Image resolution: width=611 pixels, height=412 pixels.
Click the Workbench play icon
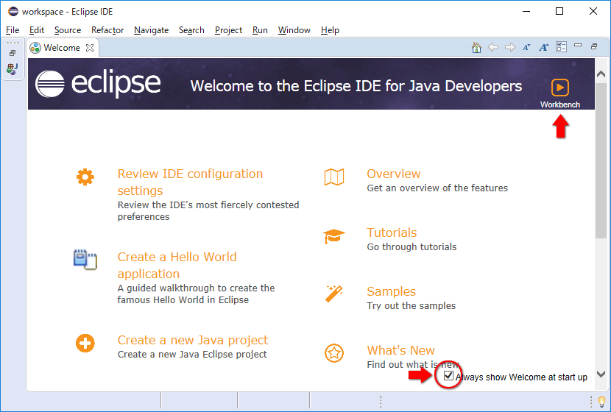[560, 88]
